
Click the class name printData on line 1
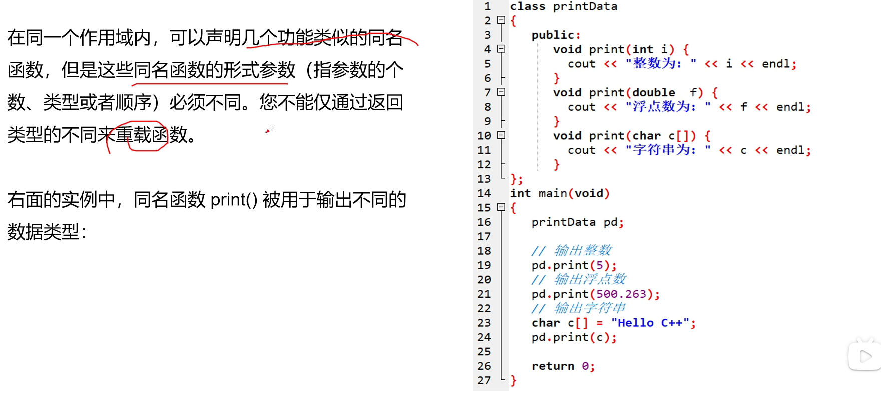pos(585,6)
